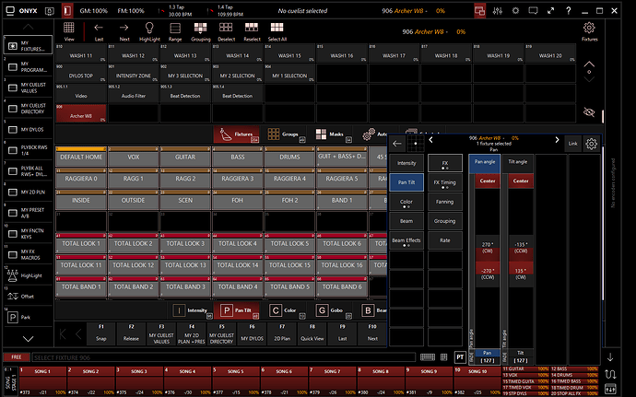Open the ONYX main menu logo
This screenshot has width=636, height=397.
point(22,11)
